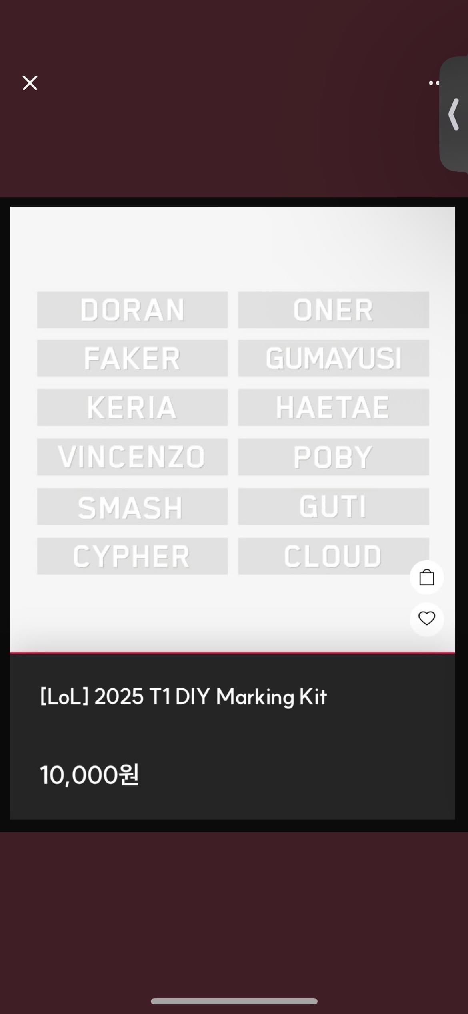Tap the HAETAE name label

click(x=334, y=408)
